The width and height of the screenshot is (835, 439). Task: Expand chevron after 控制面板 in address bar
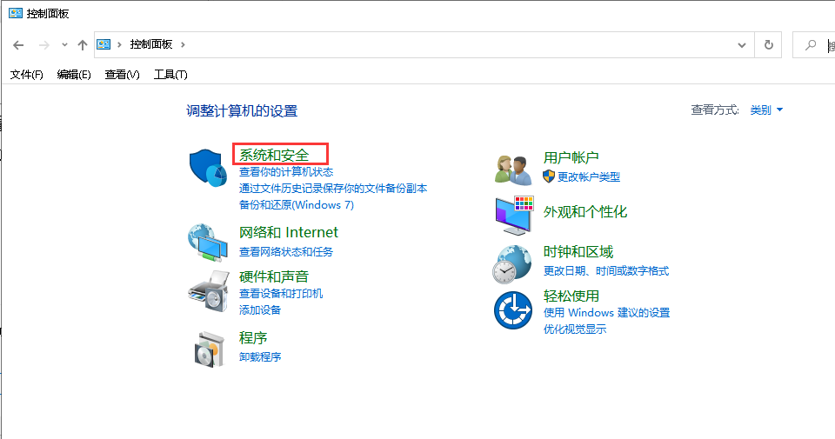click(183, 44)
